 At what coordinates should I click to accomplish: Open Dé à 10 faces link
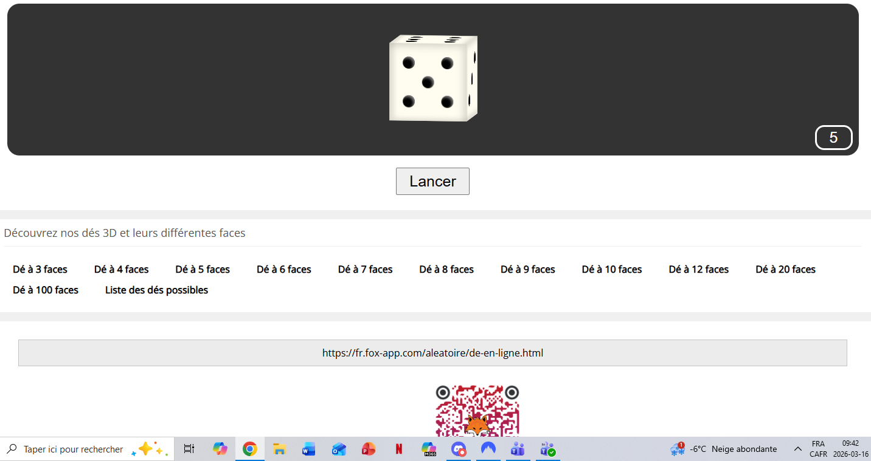[x=612, y=269]
